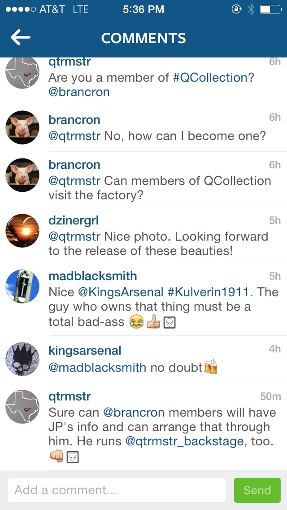The height and width of the screenshot is (510, 287).
Task: Tap the madblacksmith username
Action: (x=93, y=276)
